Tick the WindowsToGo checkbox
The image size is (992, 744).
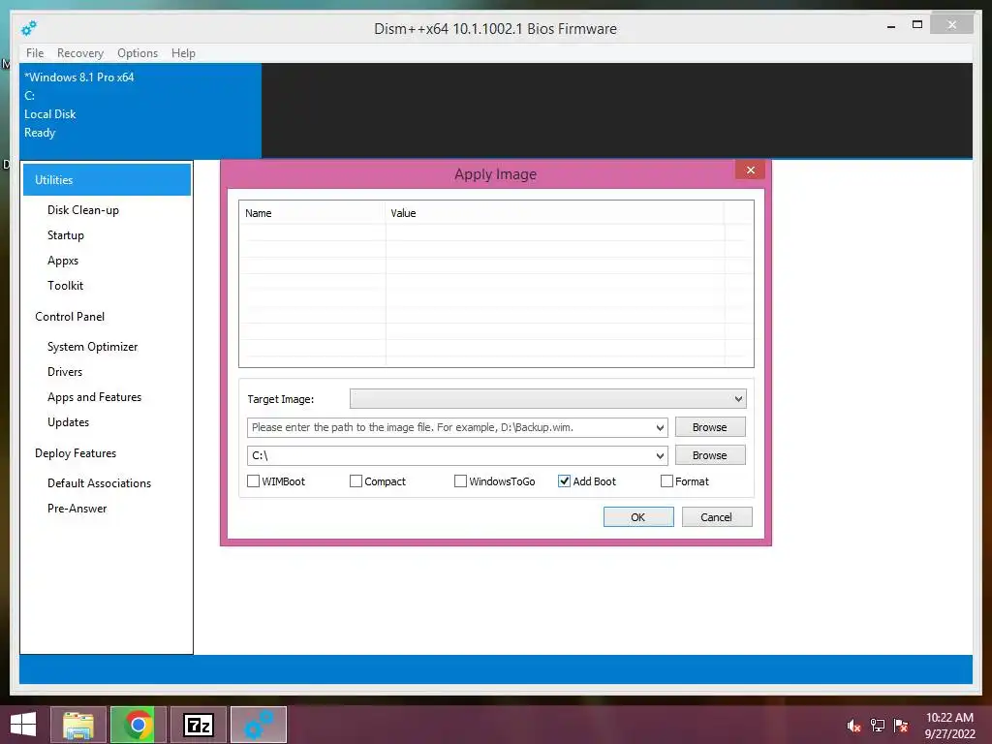coord(460,481)
